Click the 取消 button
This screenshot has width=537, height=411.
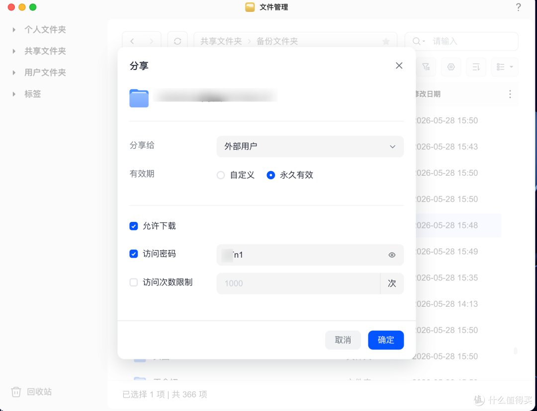(x=343, y=340)
